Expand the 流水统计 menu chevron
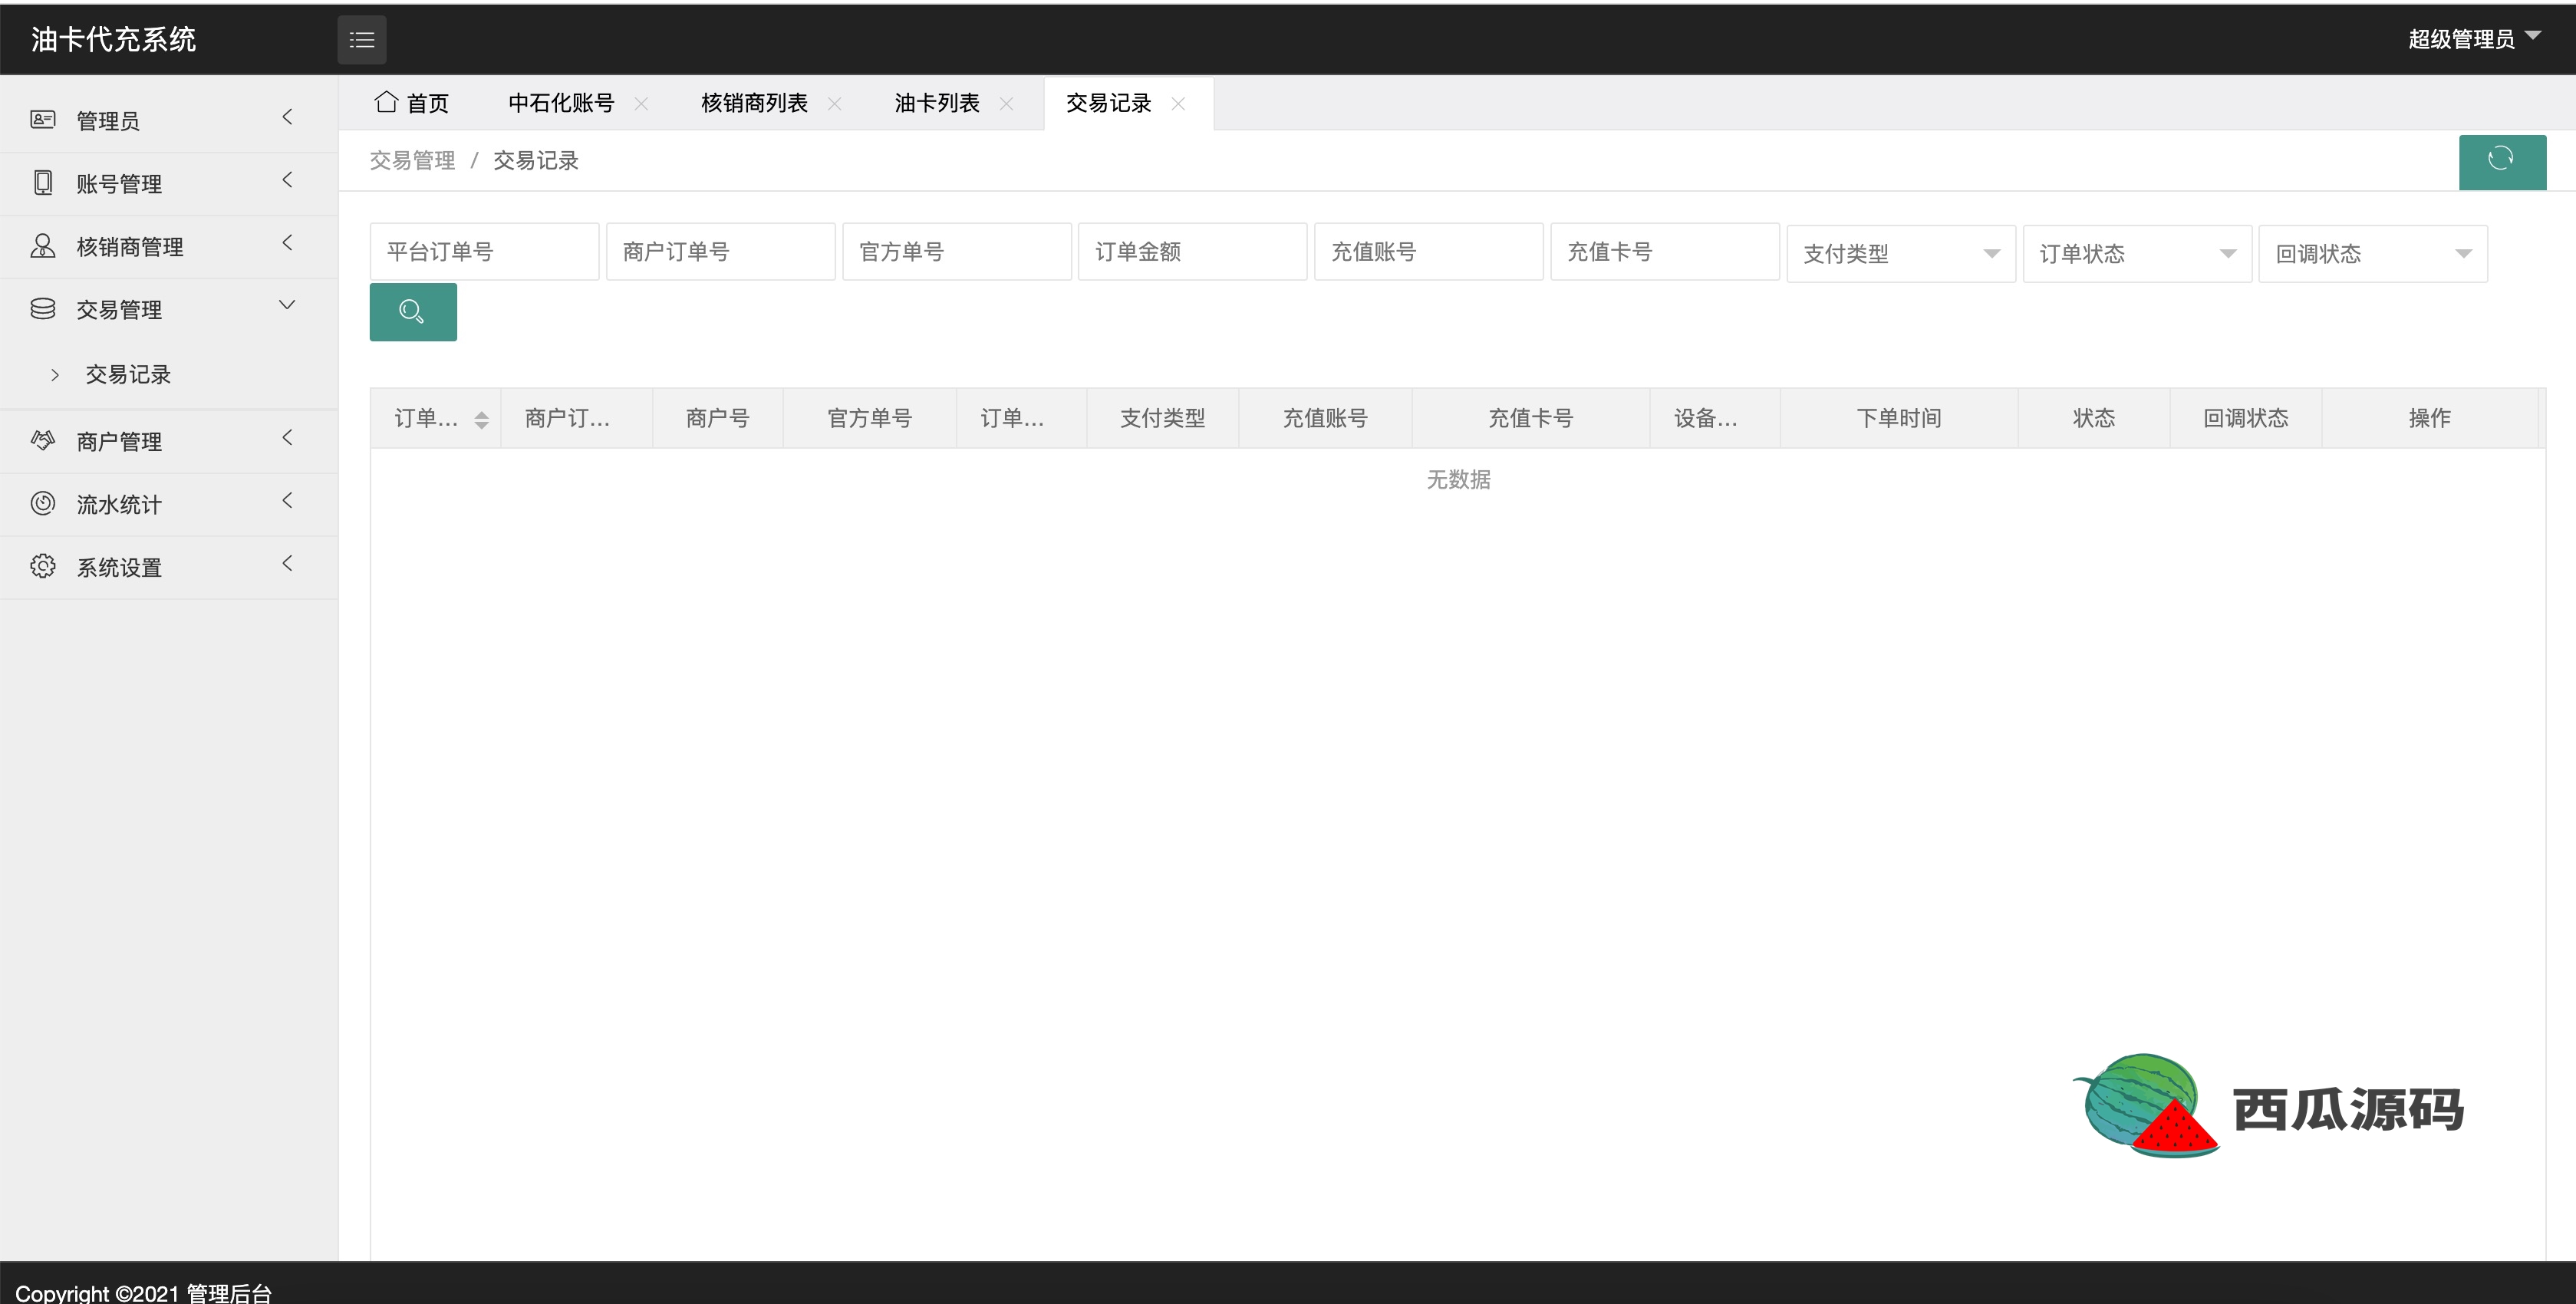Viewport: 2576px width, 1304px height. [287, 500]
